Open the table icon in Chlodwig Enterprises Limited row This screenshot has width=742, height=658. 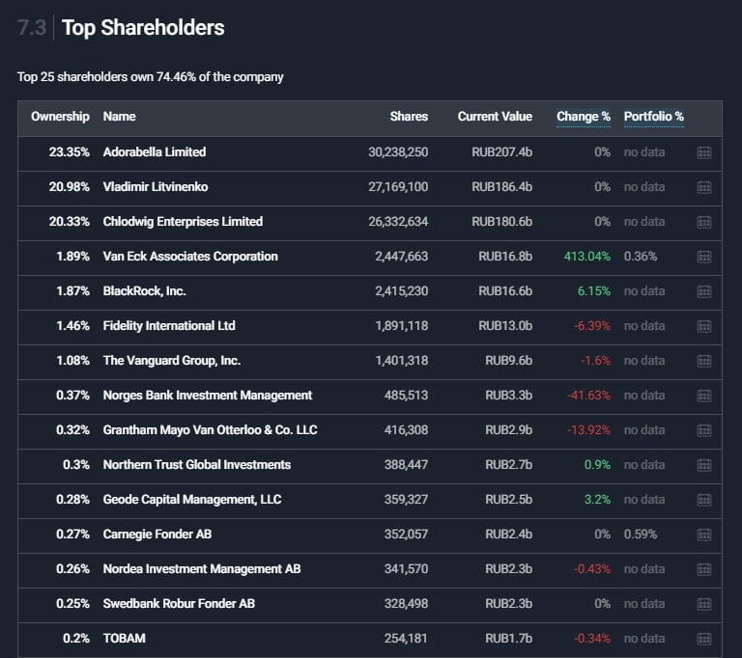tap(704, 222)
